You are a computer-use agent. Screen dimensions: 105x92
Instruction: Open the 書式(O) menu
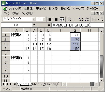coord(65,9)
